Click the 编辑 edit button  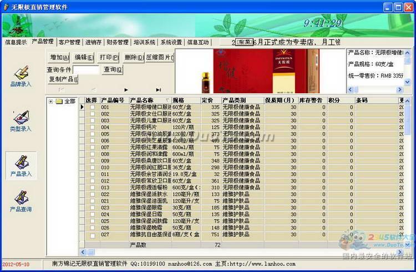point(84,57)
